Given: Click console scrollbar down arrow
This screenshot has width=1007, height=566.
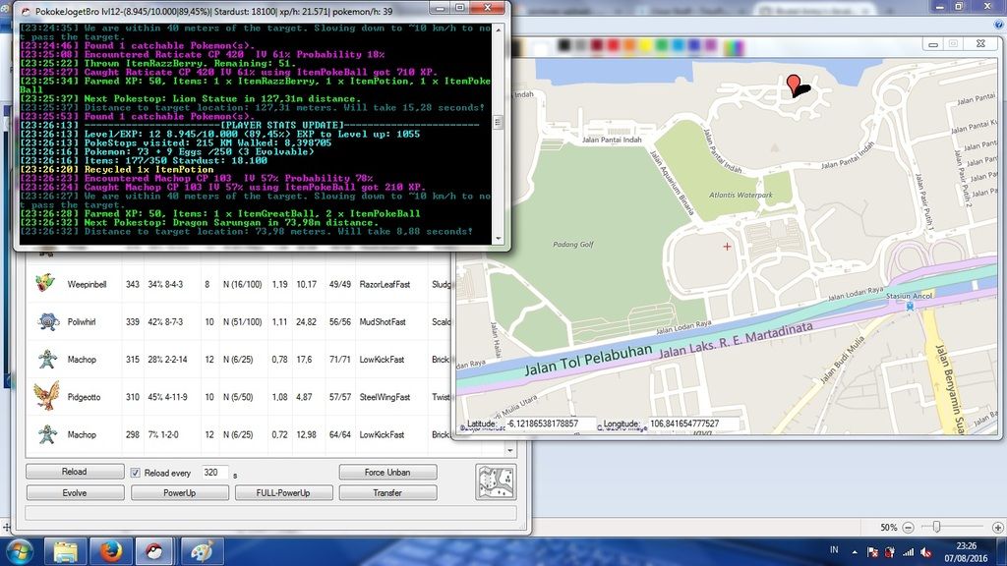Looking at the screenshot, I should tap(498, 239).
